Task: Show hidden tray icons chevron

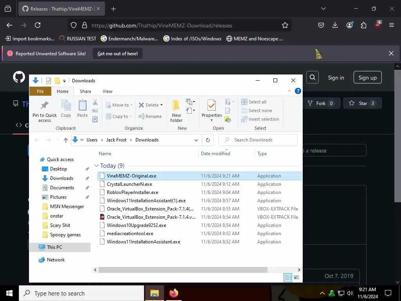Action: click(x=322, y=293)
